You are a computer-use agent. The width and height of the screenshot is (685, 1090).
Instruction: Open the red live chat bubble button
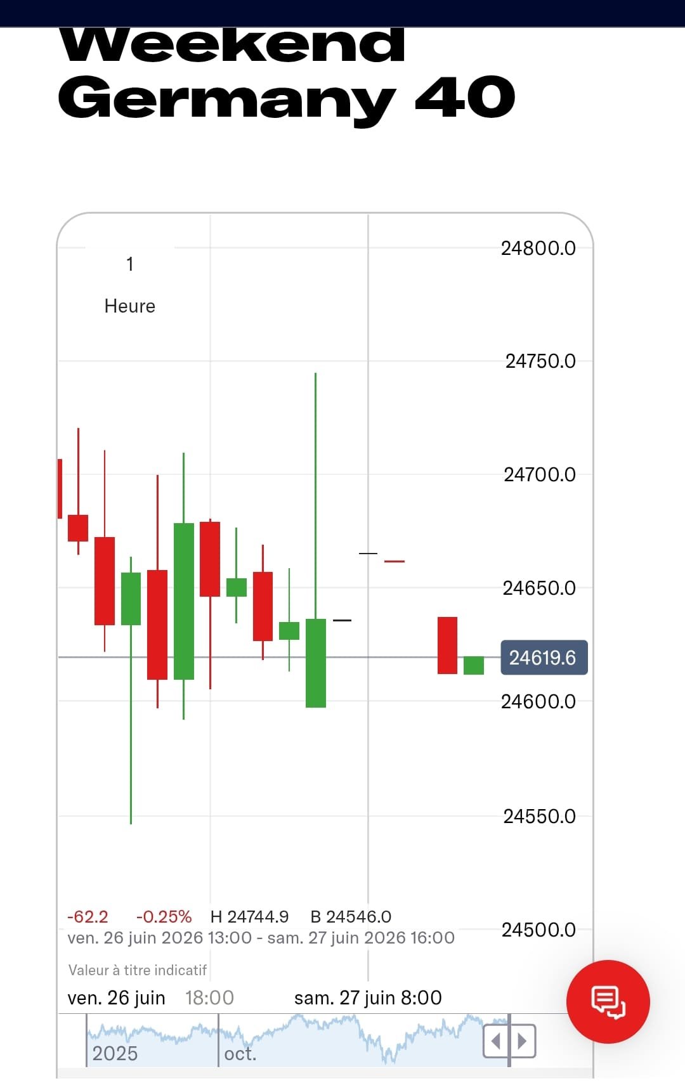[x=608, y=1001]
